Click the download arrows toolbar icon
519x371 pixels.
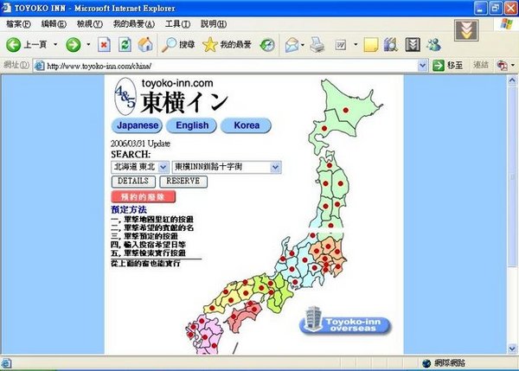click(413, 45)
